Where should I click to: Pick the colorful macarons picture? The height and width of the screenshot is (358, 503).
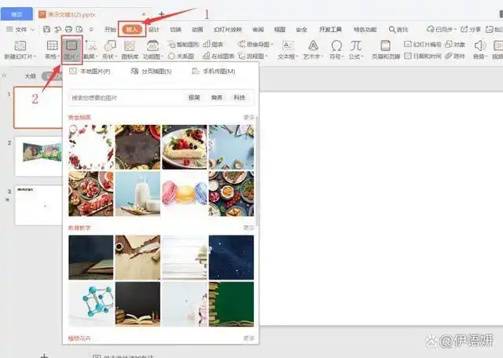[x=185, y=194]
